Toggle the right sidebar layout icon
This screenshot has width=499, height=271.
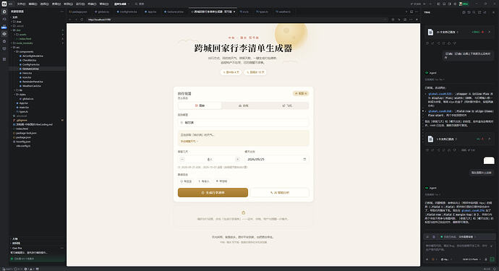tap(450, 4)
